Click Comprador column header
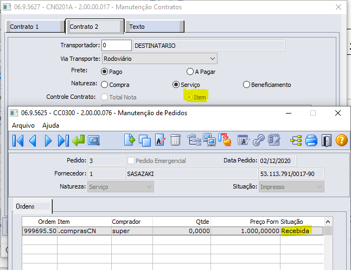Viewport: 351px width, 270px height. click(x=132, y=222)
